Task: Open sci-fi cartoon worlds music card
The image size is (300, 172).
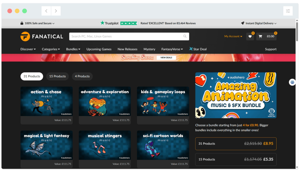Action: coord(163,149)
